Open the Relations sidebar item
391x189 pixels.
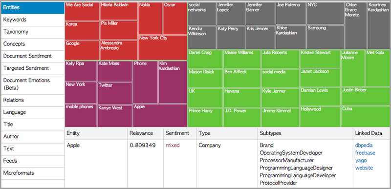[32, 100]
